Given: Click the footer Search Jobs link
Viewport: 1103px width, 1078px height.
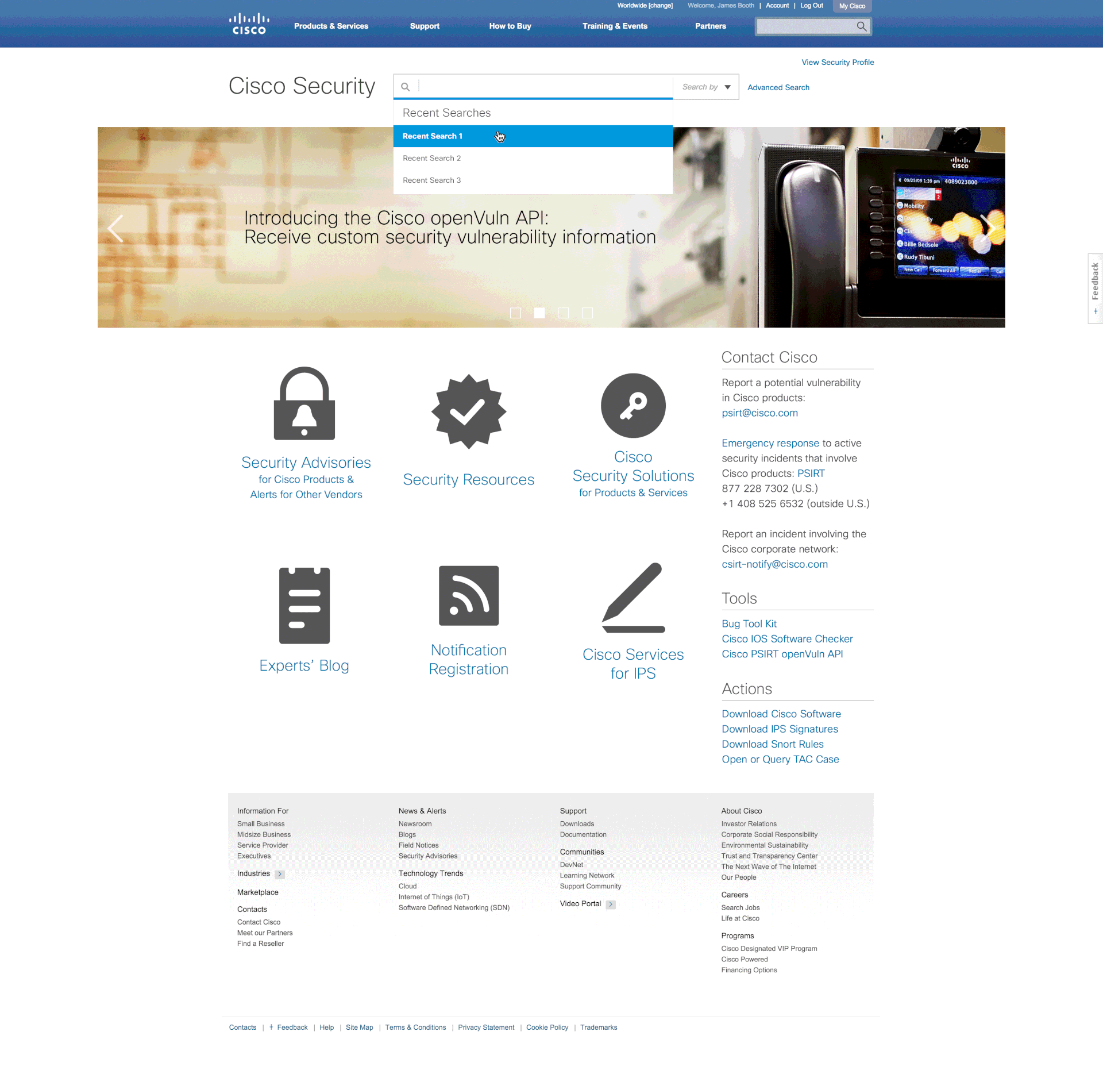Looking at the screenshot, I should tap(740, 908).
